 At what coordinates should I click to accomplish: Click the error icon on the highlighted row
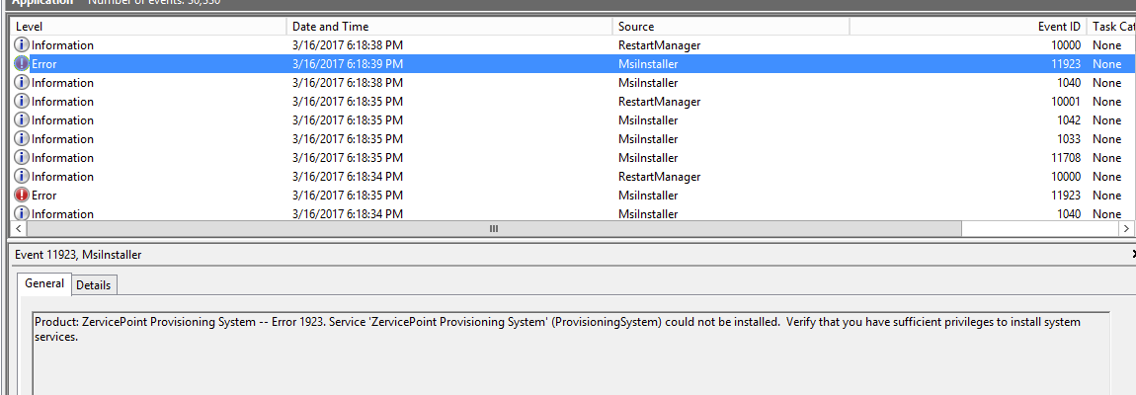click(x=22, y=64)
